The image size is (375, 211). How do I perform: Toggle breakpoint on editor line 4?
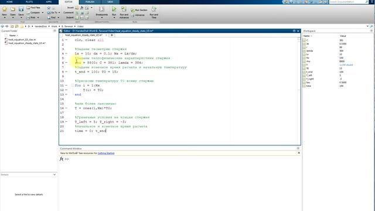pyautogui.click(x=66, y=53)
